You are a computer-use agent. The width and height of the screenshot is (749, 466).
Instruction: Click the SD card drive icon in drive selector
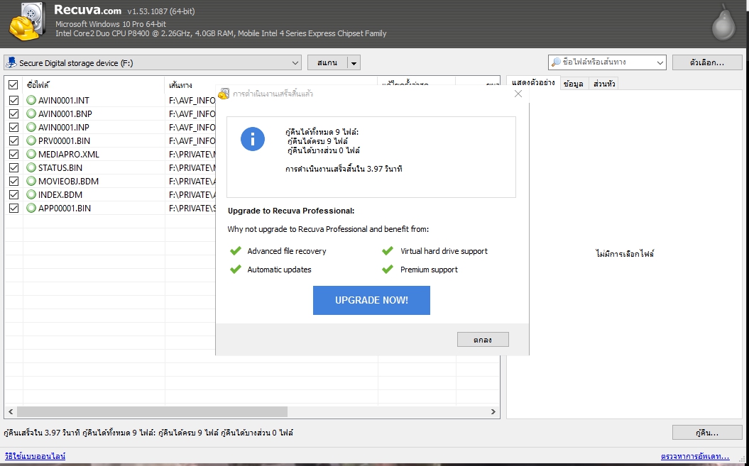[11, 62]
